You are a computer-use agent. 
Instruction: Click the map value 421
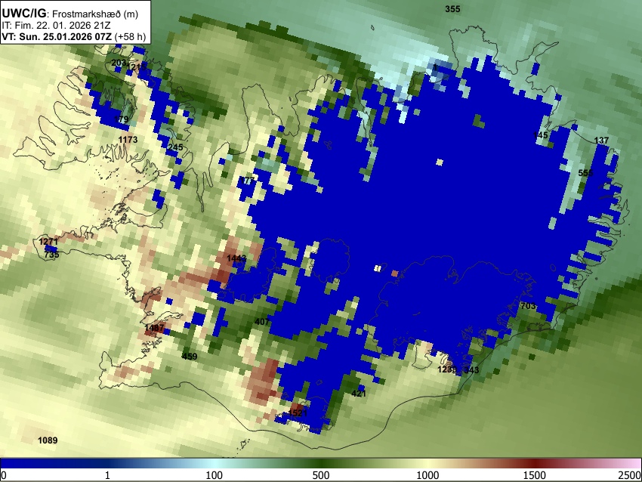359,394
